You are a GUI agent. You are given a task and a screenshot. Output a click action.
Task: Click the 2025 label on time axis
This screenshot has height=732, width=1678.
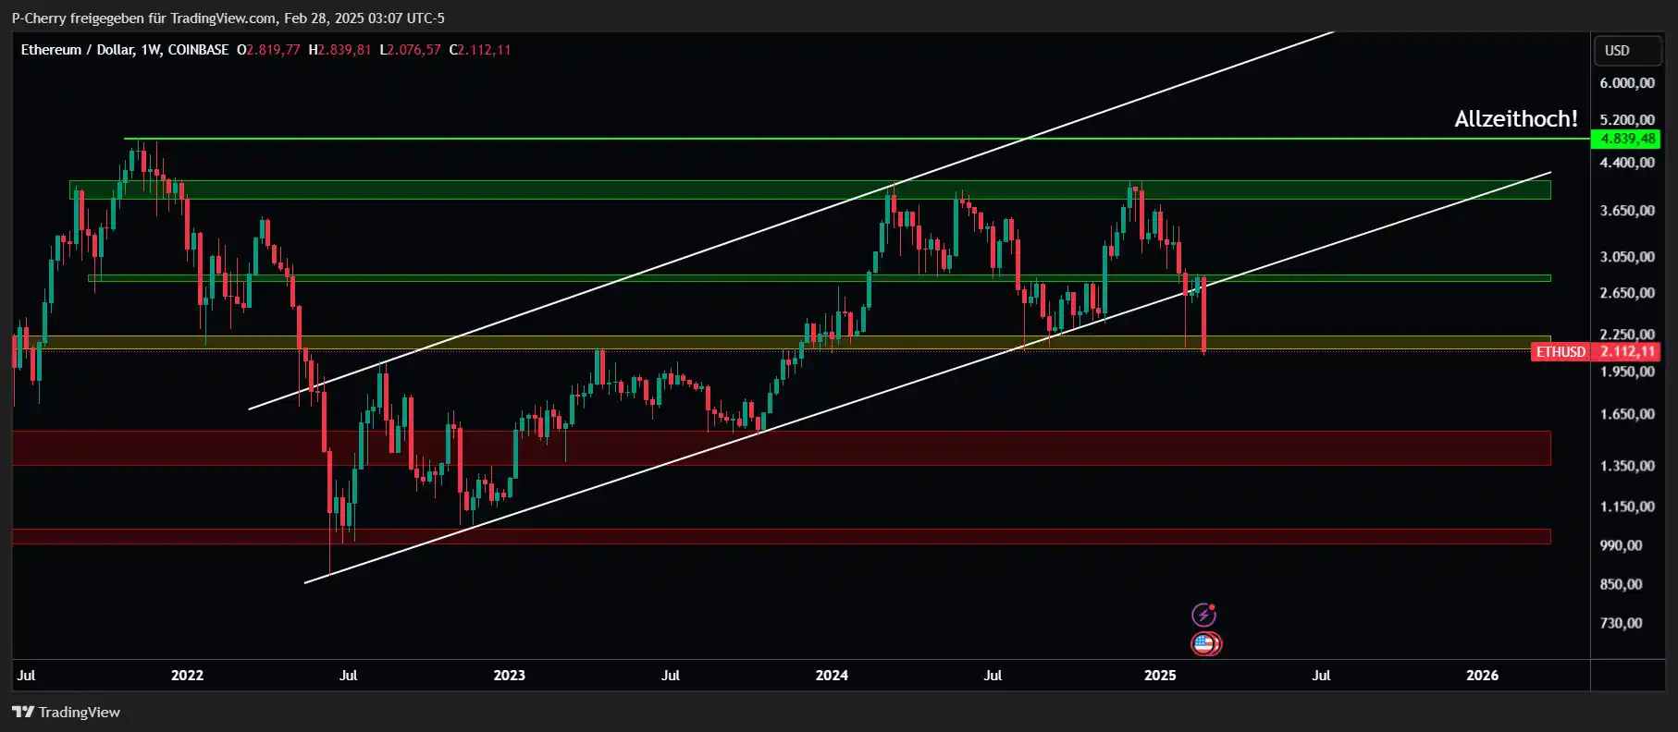pos(1160,675)
